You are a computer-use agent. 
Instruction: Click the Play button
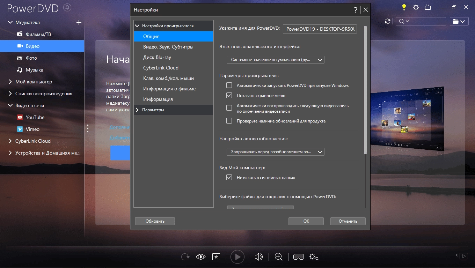click(237, 257)
